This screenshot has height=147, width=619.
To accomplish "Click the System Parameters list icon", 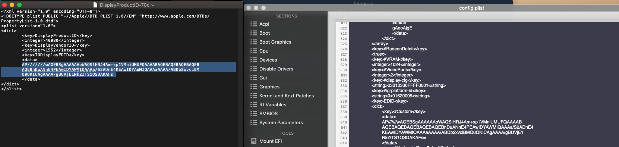I will coord(254,122).
